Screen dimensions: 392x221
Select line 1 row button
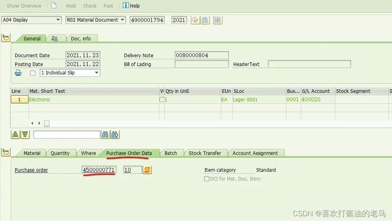19,100
